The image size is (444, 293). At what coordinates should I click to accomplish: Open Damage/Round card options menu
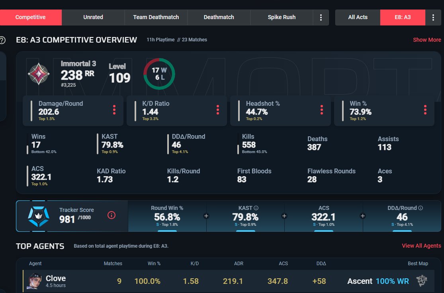coord(114,110)
